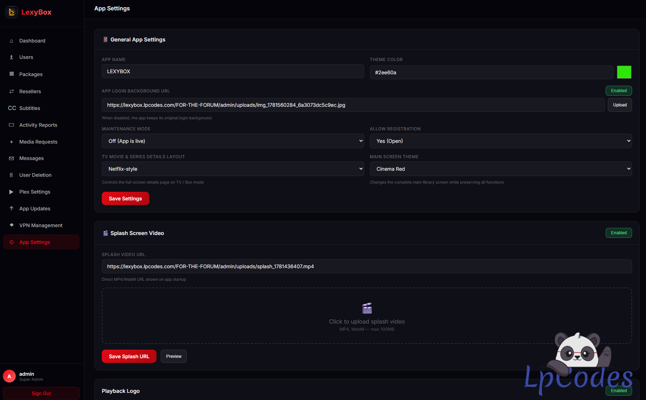Click the App Updates arrow icon
The image size is (646, 400).
pyautogui.click(x=11, y=208)
